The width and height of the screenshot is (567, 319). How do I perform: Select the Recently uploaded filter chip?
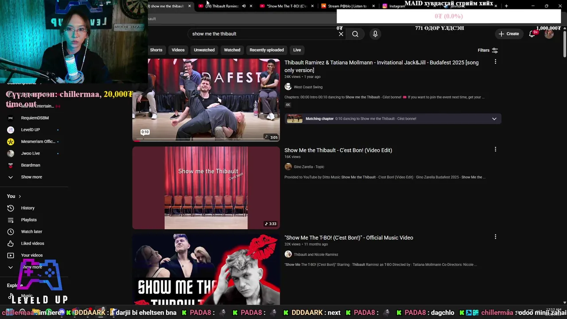click(x=267, y=50)
